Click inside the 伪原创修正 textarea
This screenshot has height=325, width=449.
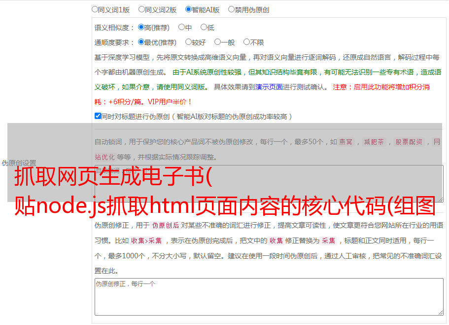(x=269, y=297)
